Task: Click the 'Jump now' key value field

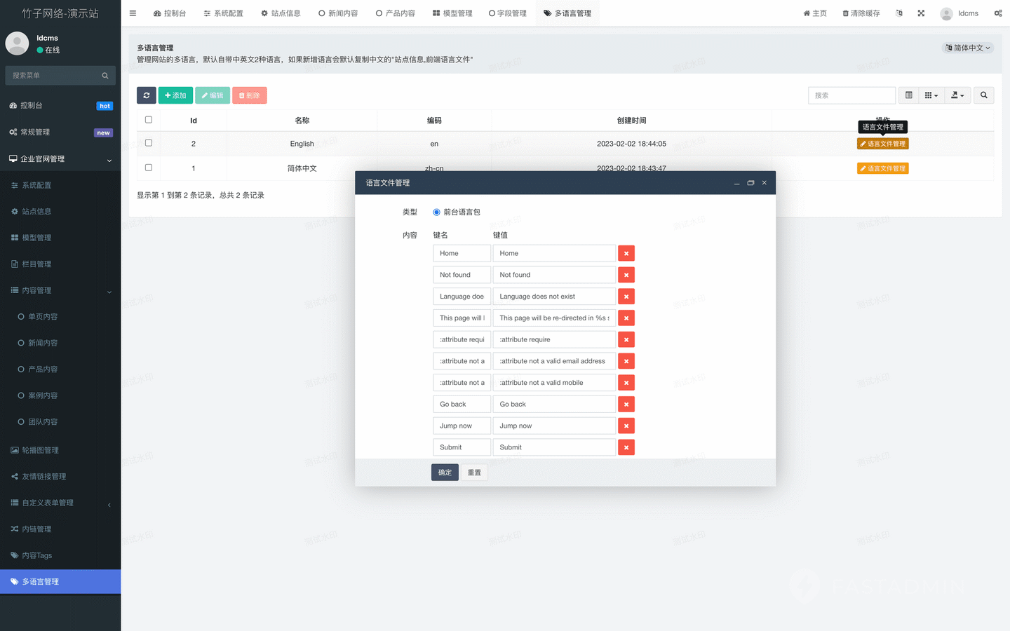Action: tap(554, 426)
